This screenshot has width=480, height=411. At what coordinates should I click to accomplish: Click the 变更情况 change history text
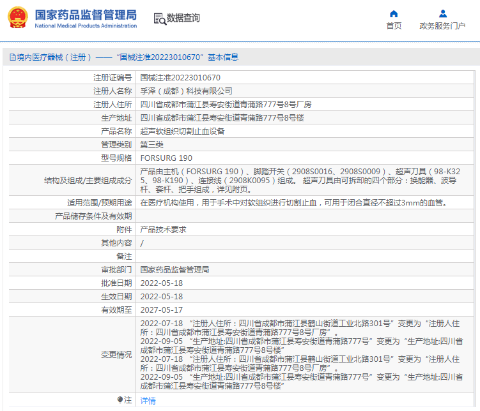[x=302, y=354]
